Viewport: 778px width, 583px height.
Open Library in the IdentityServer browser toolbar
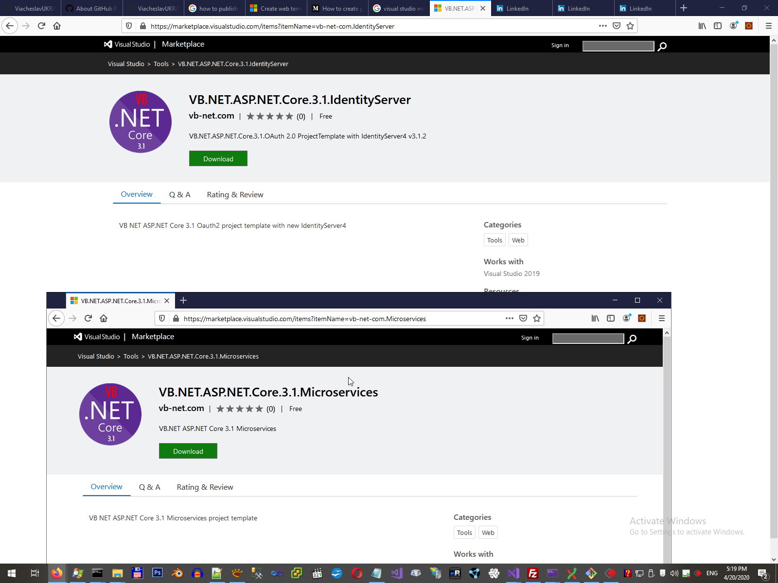point(702,26)
